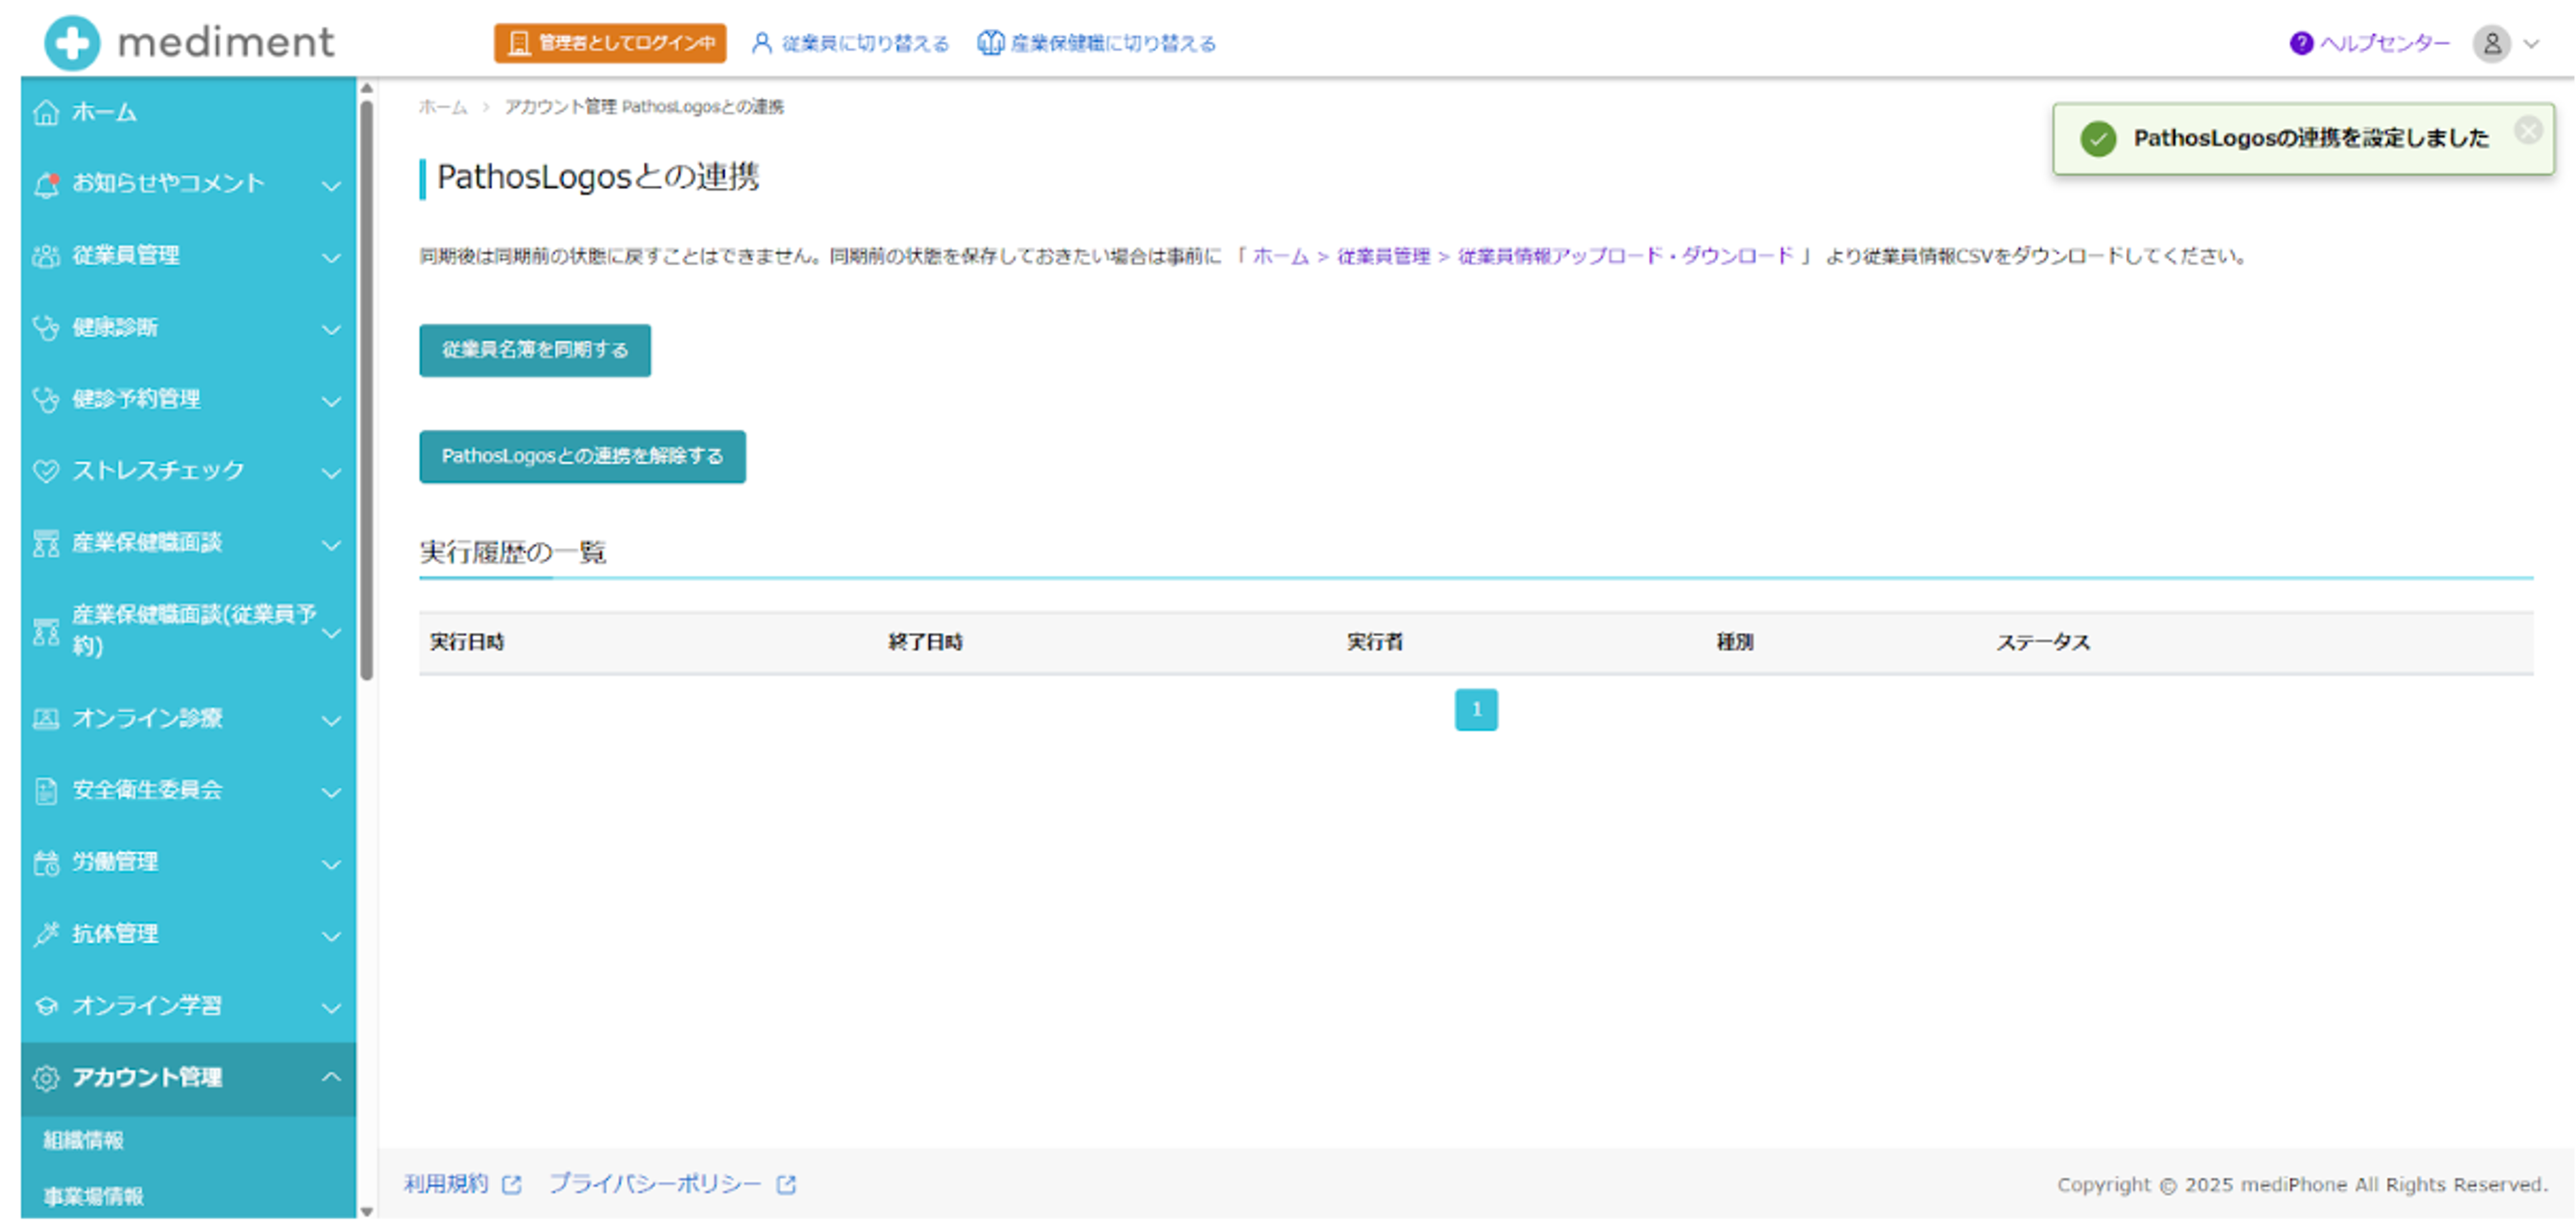Select 事業場情報 submenu item
This screenshot has width=2576, height=1231.
[94, 1196]
